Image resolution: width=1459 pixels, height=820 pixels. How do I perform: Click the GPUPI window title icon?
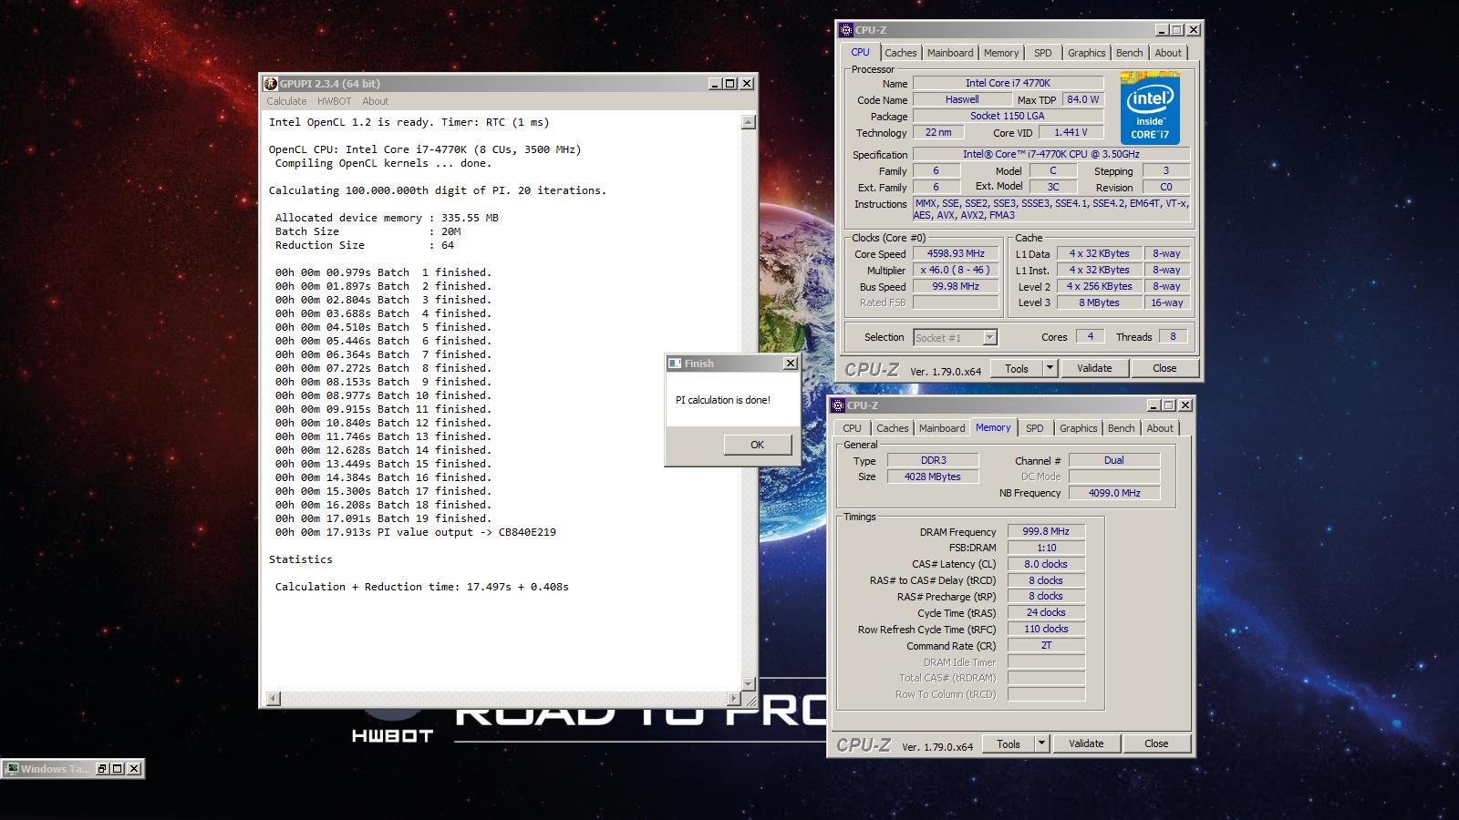click(x=270, y=84)
